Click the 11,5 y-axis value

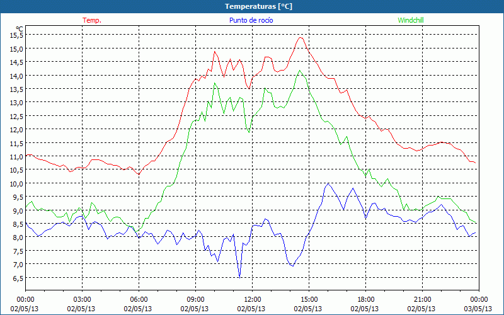coord(17,144)
